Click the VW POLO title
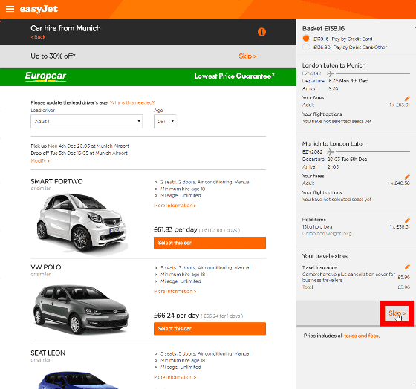The width and height of the screenshot is (416, 389). click(46, 267)
